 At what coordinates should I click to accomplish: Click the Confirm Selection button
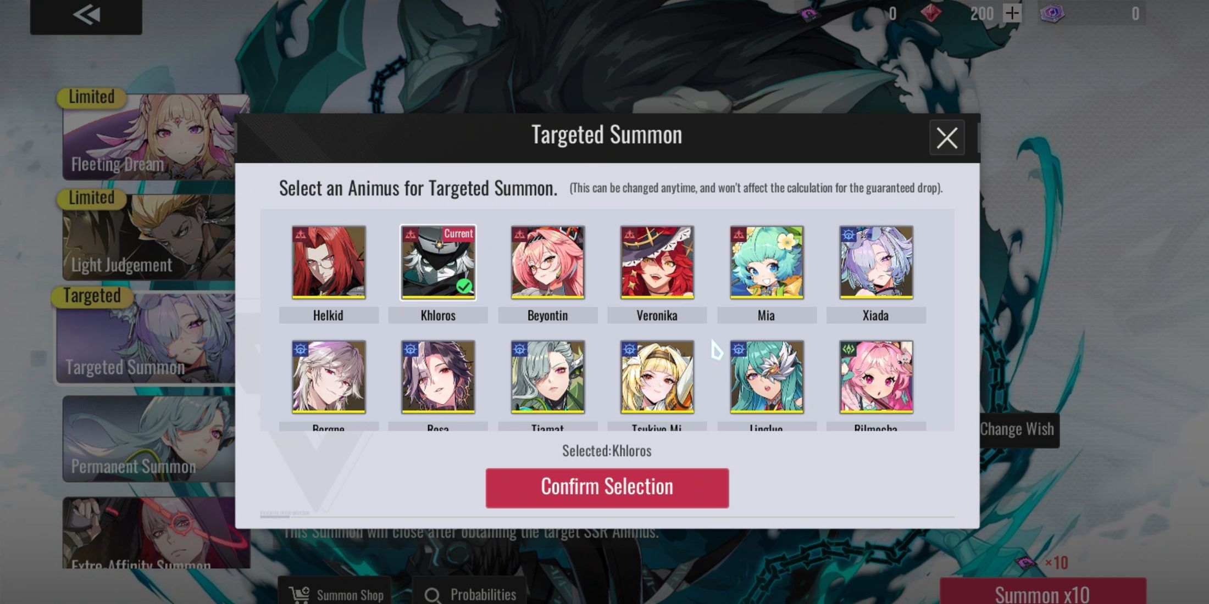[x=607, y=488]
